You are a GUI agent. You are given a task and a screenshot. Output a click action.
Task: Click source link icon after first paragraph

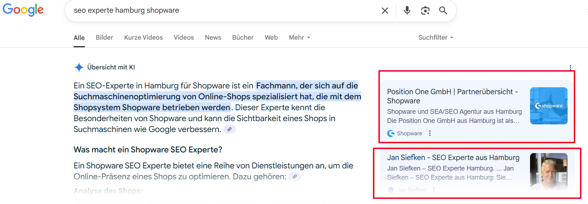click(229, 129)
